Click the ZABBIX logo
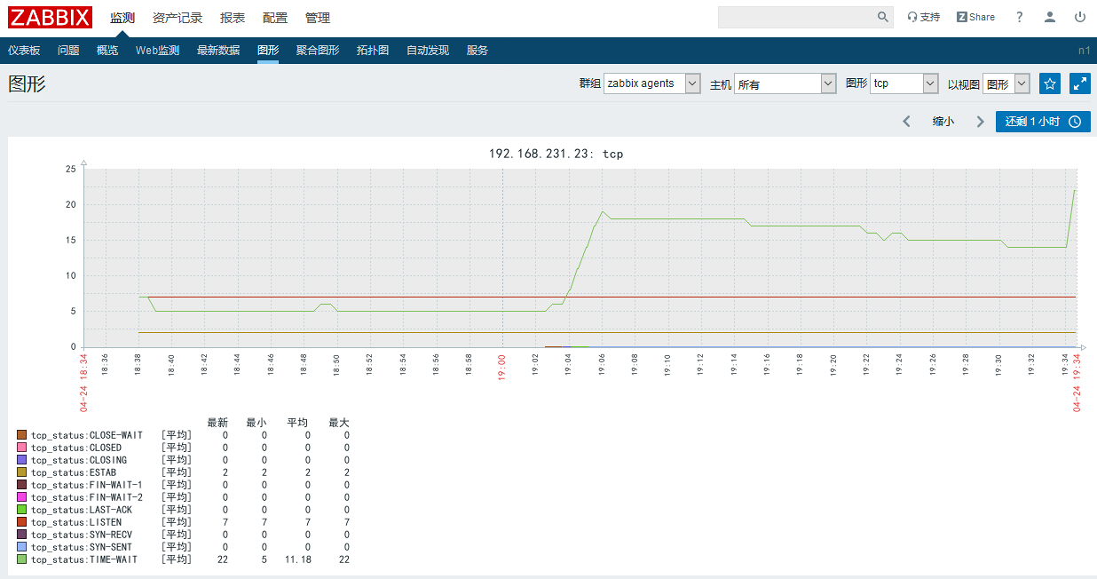 [50, 17]
